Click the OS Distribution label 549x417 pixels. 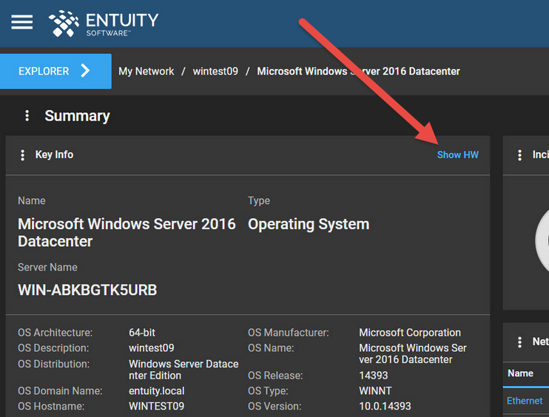click(53, 364)
